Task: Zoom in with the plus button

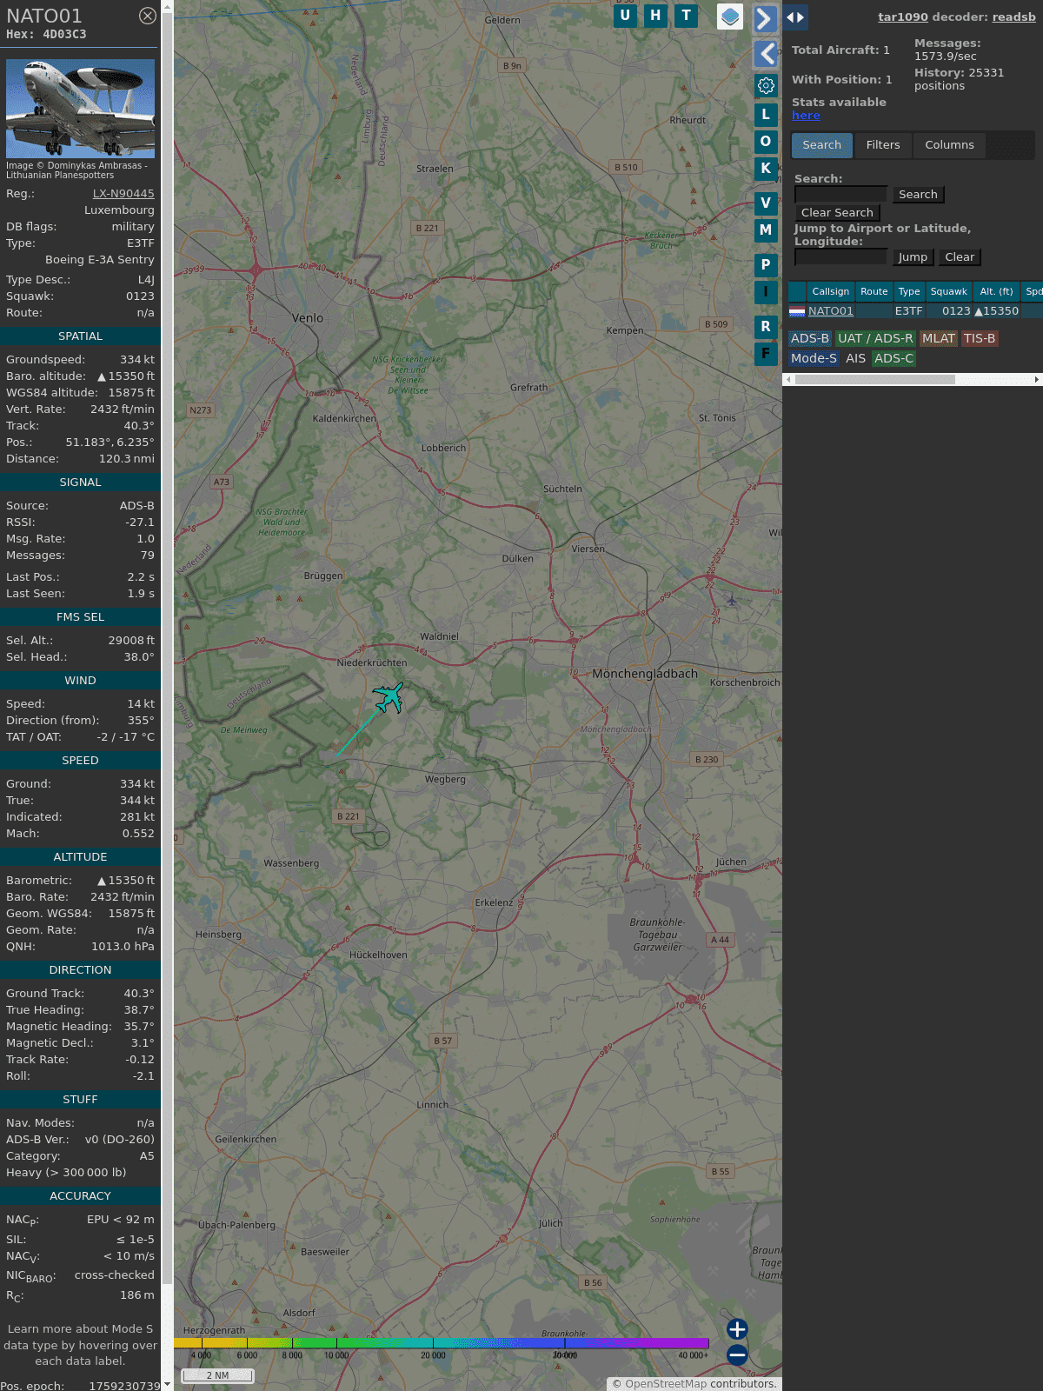Action: [x=737, y=1329]
